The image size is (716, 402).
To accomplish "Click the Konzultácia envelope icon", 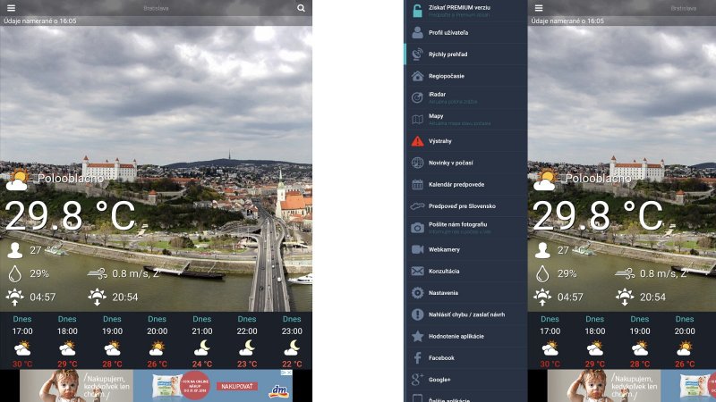I will click(417, 271).
